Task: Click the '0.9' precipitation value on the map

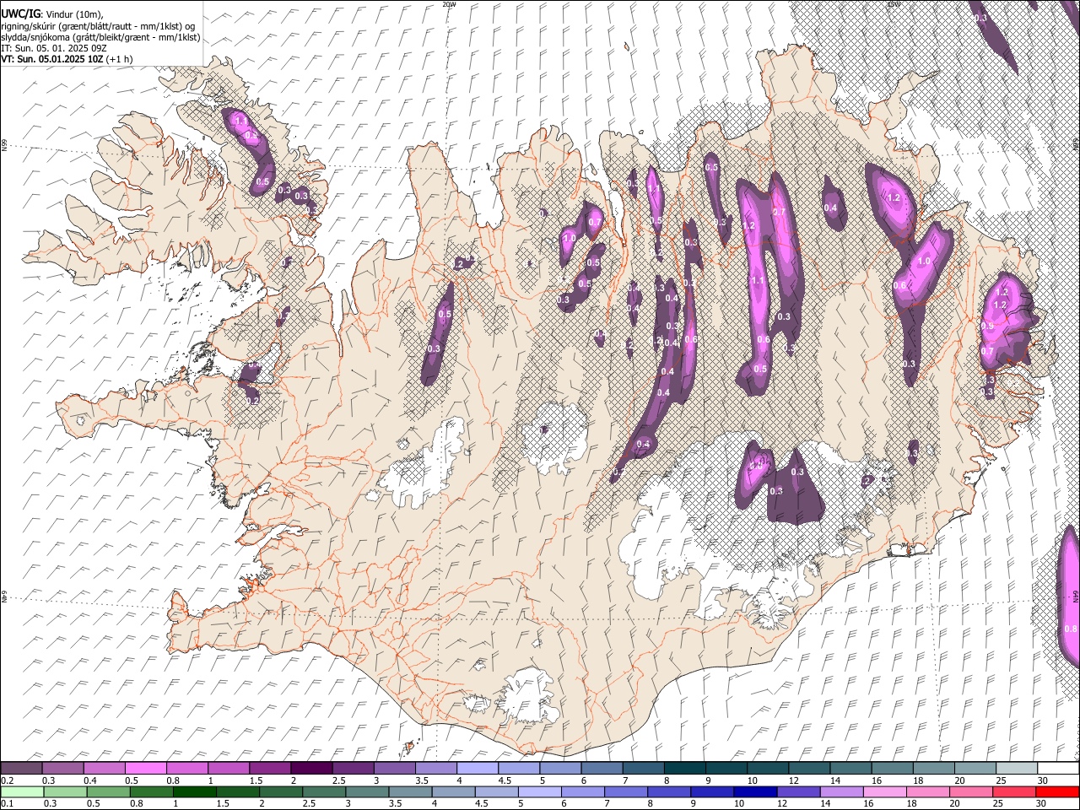Action: [987, 326]
